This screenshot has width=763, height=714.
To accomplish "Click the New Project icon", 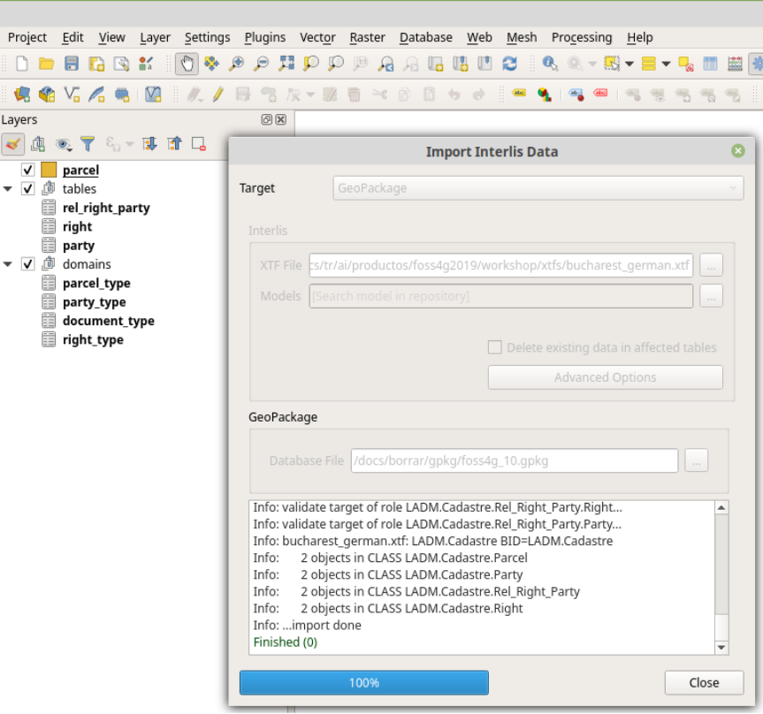I will point(22,64).
